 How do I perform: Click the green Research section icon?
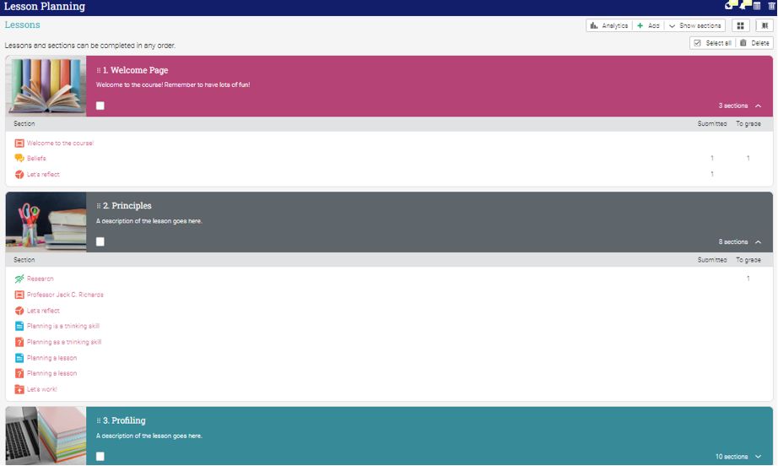click(x=19, y=279)
